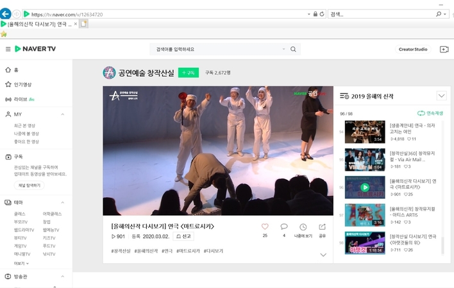Image resolution: width=454 pixels, height=288 pixels.
Task: Click the currently playing 마트료시카 playlist thumbnail
Action: tap(365, 187)
